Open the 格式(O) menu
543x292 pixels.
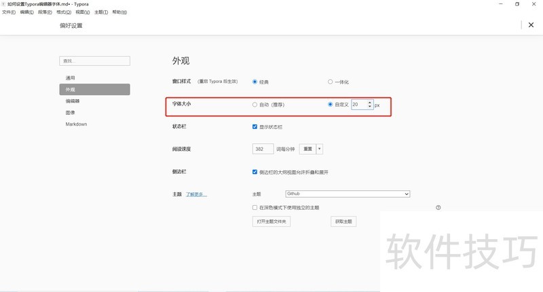tap(64, 12)
